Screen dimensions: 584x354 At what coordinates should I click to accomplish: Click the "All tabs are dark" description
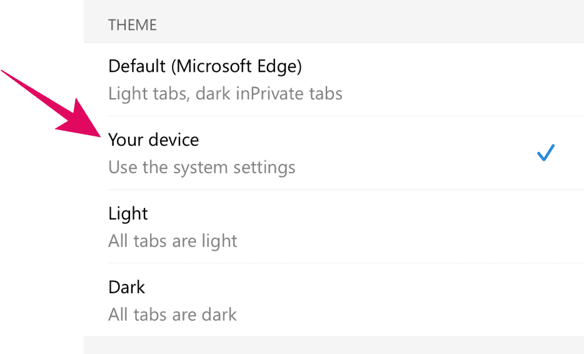[173, 314]
